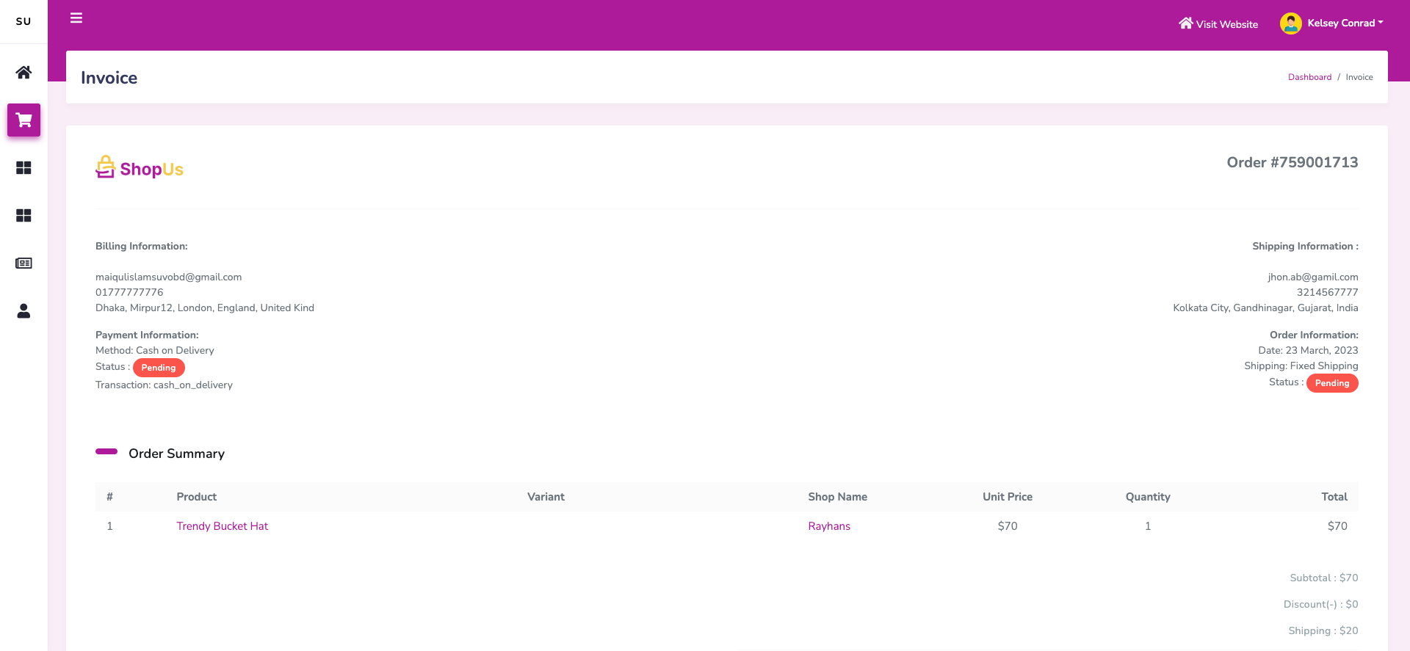Click the order status Pending badge
This screenshot has width=1410, height=651.
click(1331, 383)
